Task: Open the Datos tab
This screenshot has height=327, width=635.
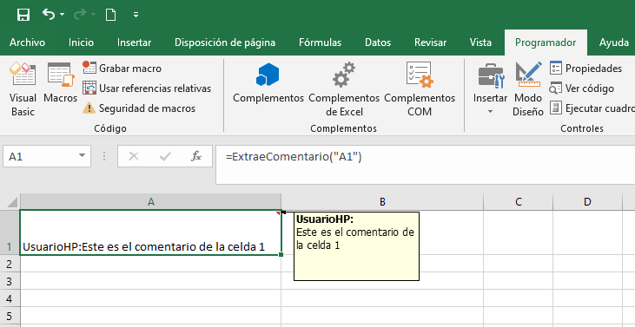Action: click(x=378, y=43)
